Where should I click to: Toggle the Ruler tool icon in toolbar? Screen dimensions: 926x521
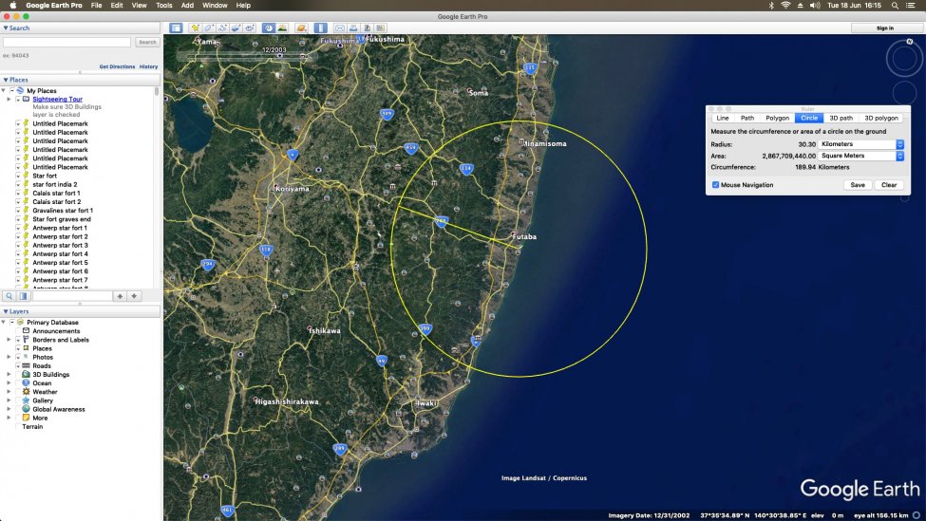click(320, 28)
